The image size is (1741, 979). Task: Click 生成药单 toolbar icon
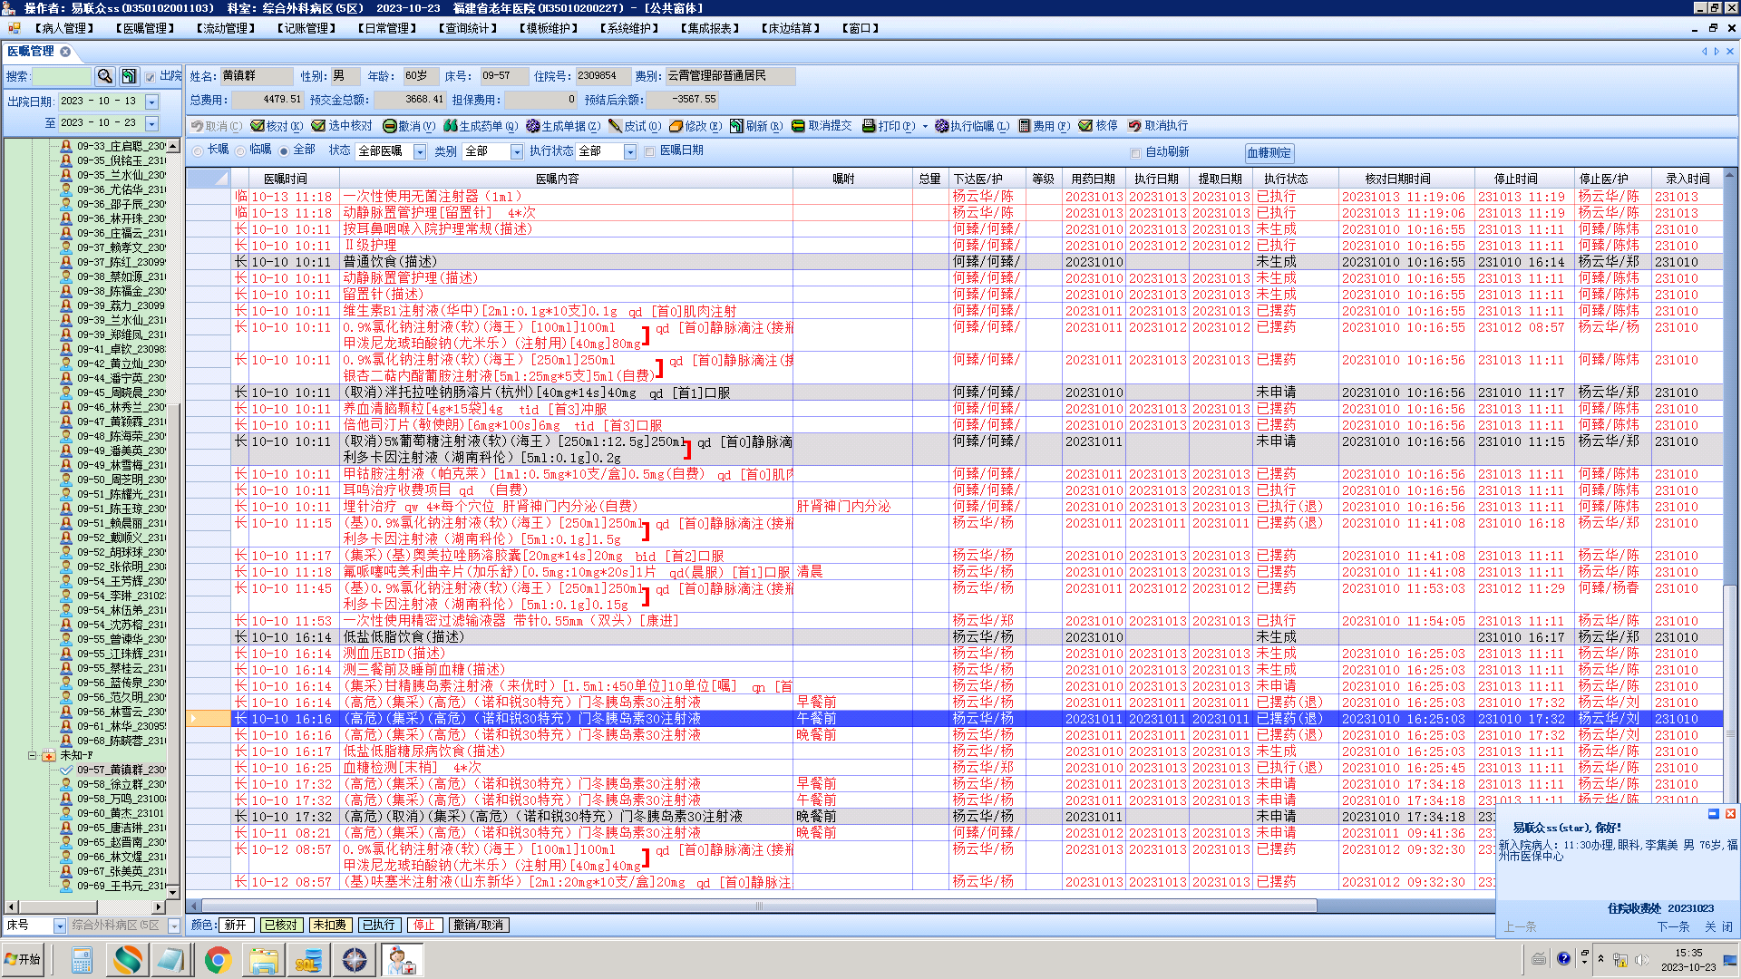pyautogui.click(x=450, y=126)
